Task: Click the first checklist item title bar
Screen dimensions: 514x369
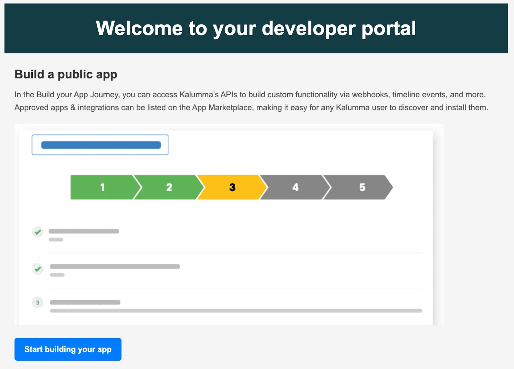Action: 84,231
